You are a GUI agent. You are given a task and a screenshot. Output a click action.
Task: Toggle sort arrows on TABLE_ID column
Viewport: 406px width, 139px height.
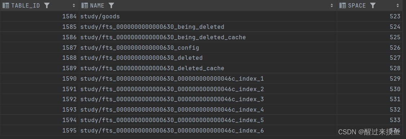tap(74, 5)
